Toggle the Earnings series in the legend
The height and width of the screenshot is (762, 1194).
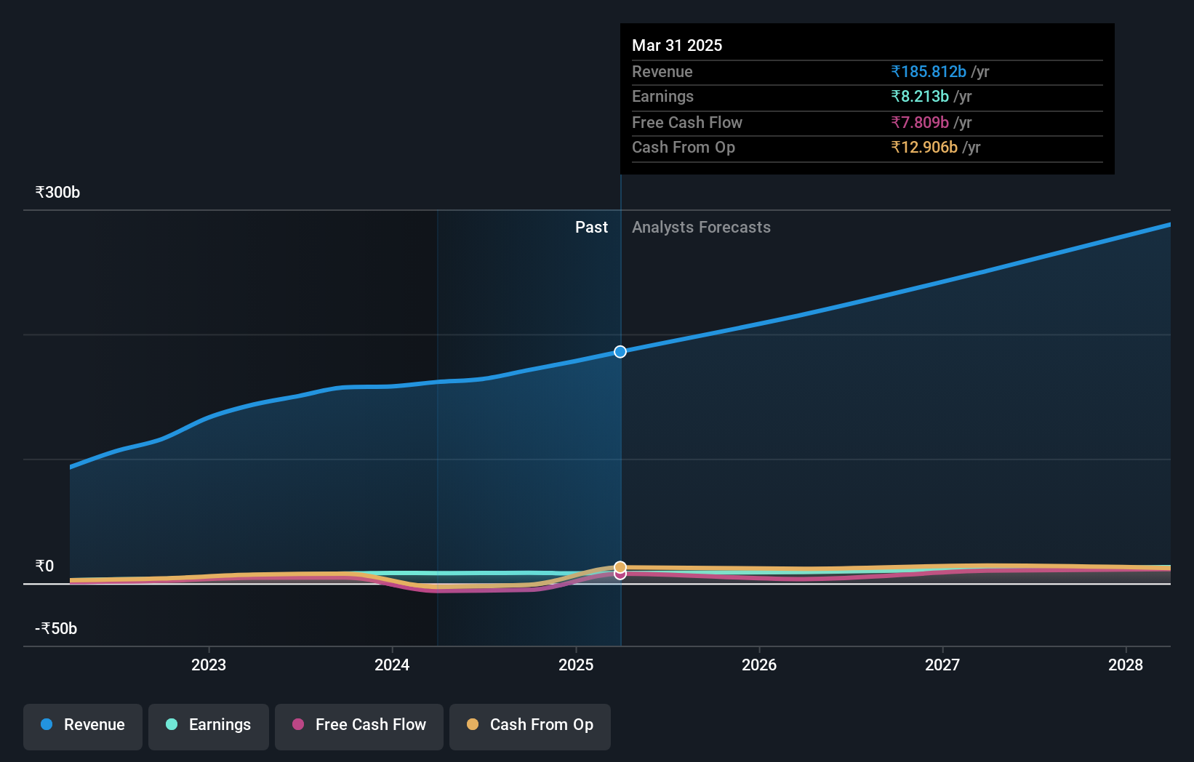pyautogui.click(x=209, y=726)
